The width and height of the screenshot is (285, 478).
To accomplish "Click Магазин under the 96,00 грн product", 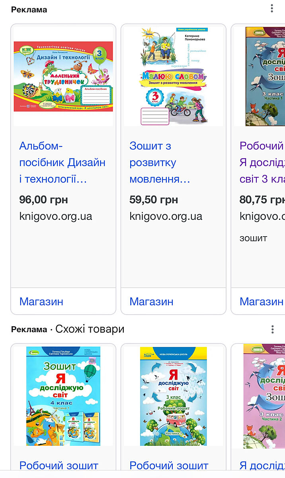I will pos(41,302).
